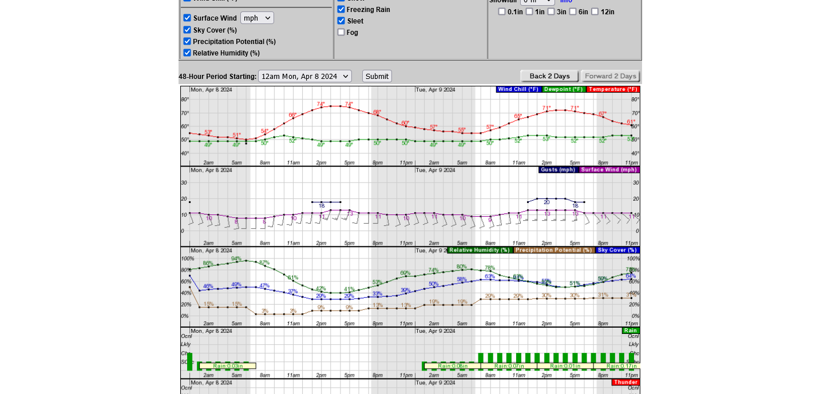The image size is (816, 394).
Task: Uncheck Relative Humidity (%) option
Action: [x=187, y=53]
